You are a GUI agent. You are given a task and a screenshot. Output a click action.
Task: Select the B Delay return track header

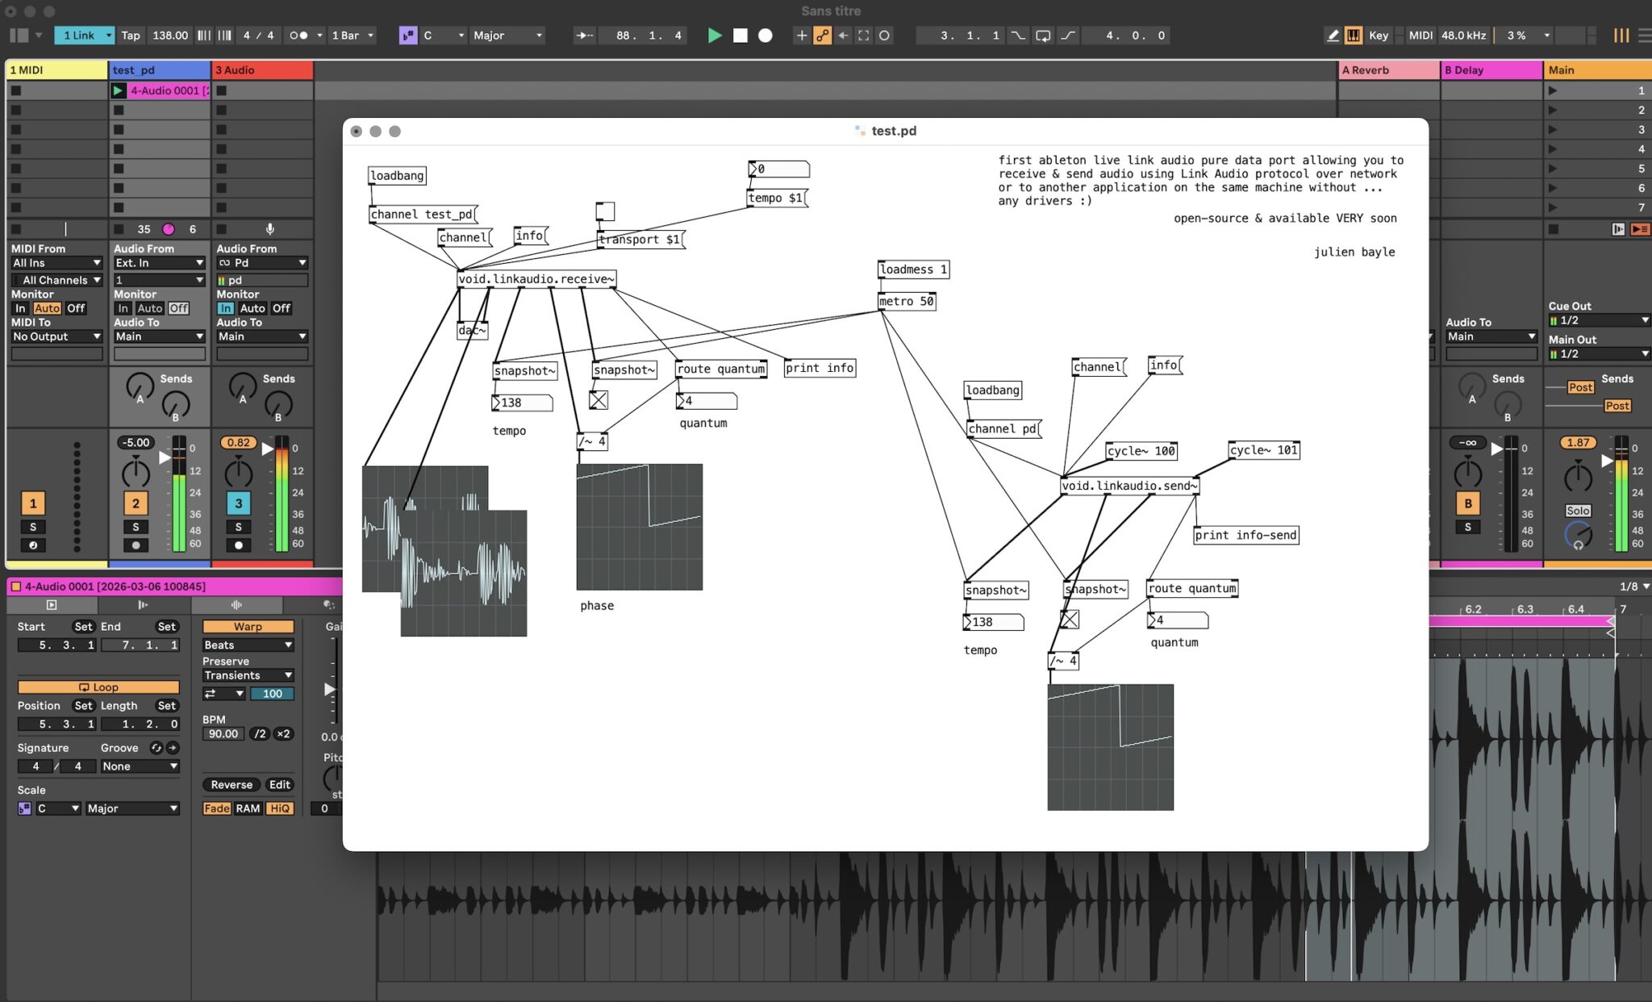1491,70
